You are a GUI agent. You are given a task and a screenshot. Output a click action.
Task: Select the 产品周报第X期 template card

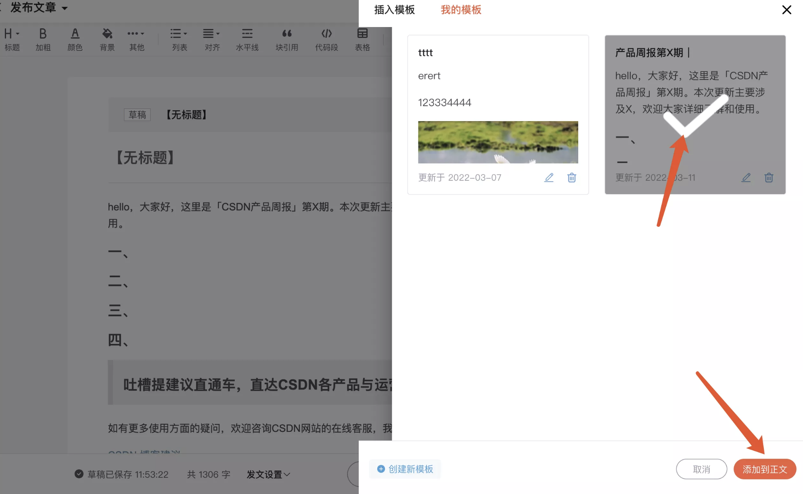695,115
